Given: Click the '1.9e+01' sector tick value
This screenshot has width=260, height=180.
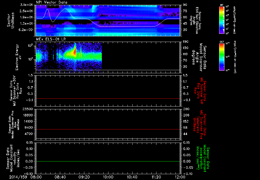Looking at the screenshot, I should pos(26,17).
